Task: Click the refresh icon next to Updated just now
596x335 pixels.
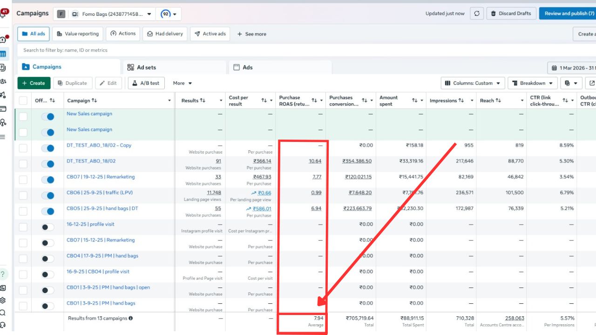Action: click(x=477, y=13)
